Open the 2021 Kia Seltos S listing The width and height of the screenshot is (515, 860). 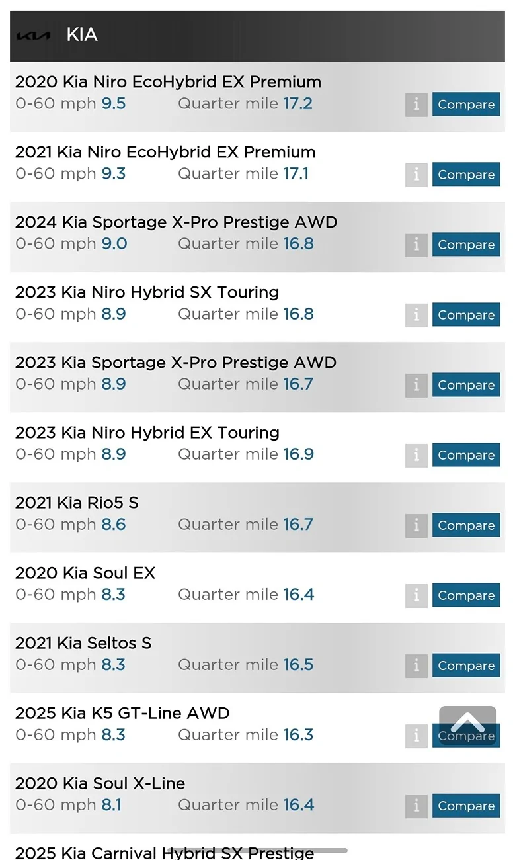pyautogui.click(x=83, y=643)
